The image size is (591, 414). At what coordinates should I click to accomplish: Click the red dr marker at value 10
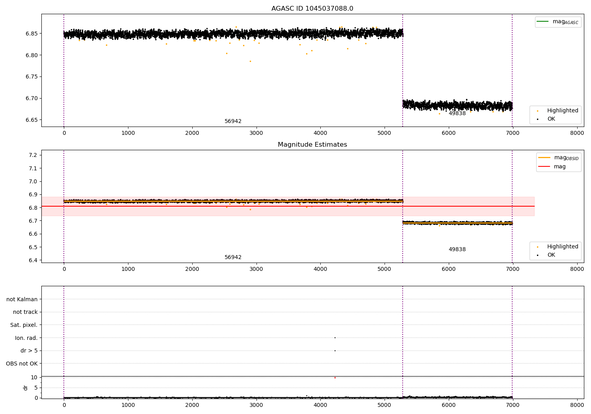[335, 378]
